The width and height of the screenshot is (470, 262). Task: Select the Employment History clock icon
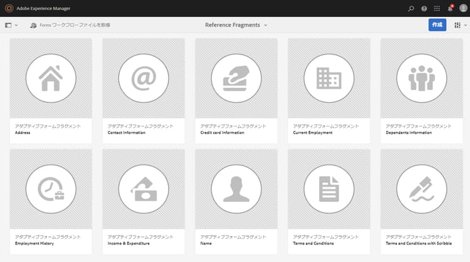click(51, 189)
